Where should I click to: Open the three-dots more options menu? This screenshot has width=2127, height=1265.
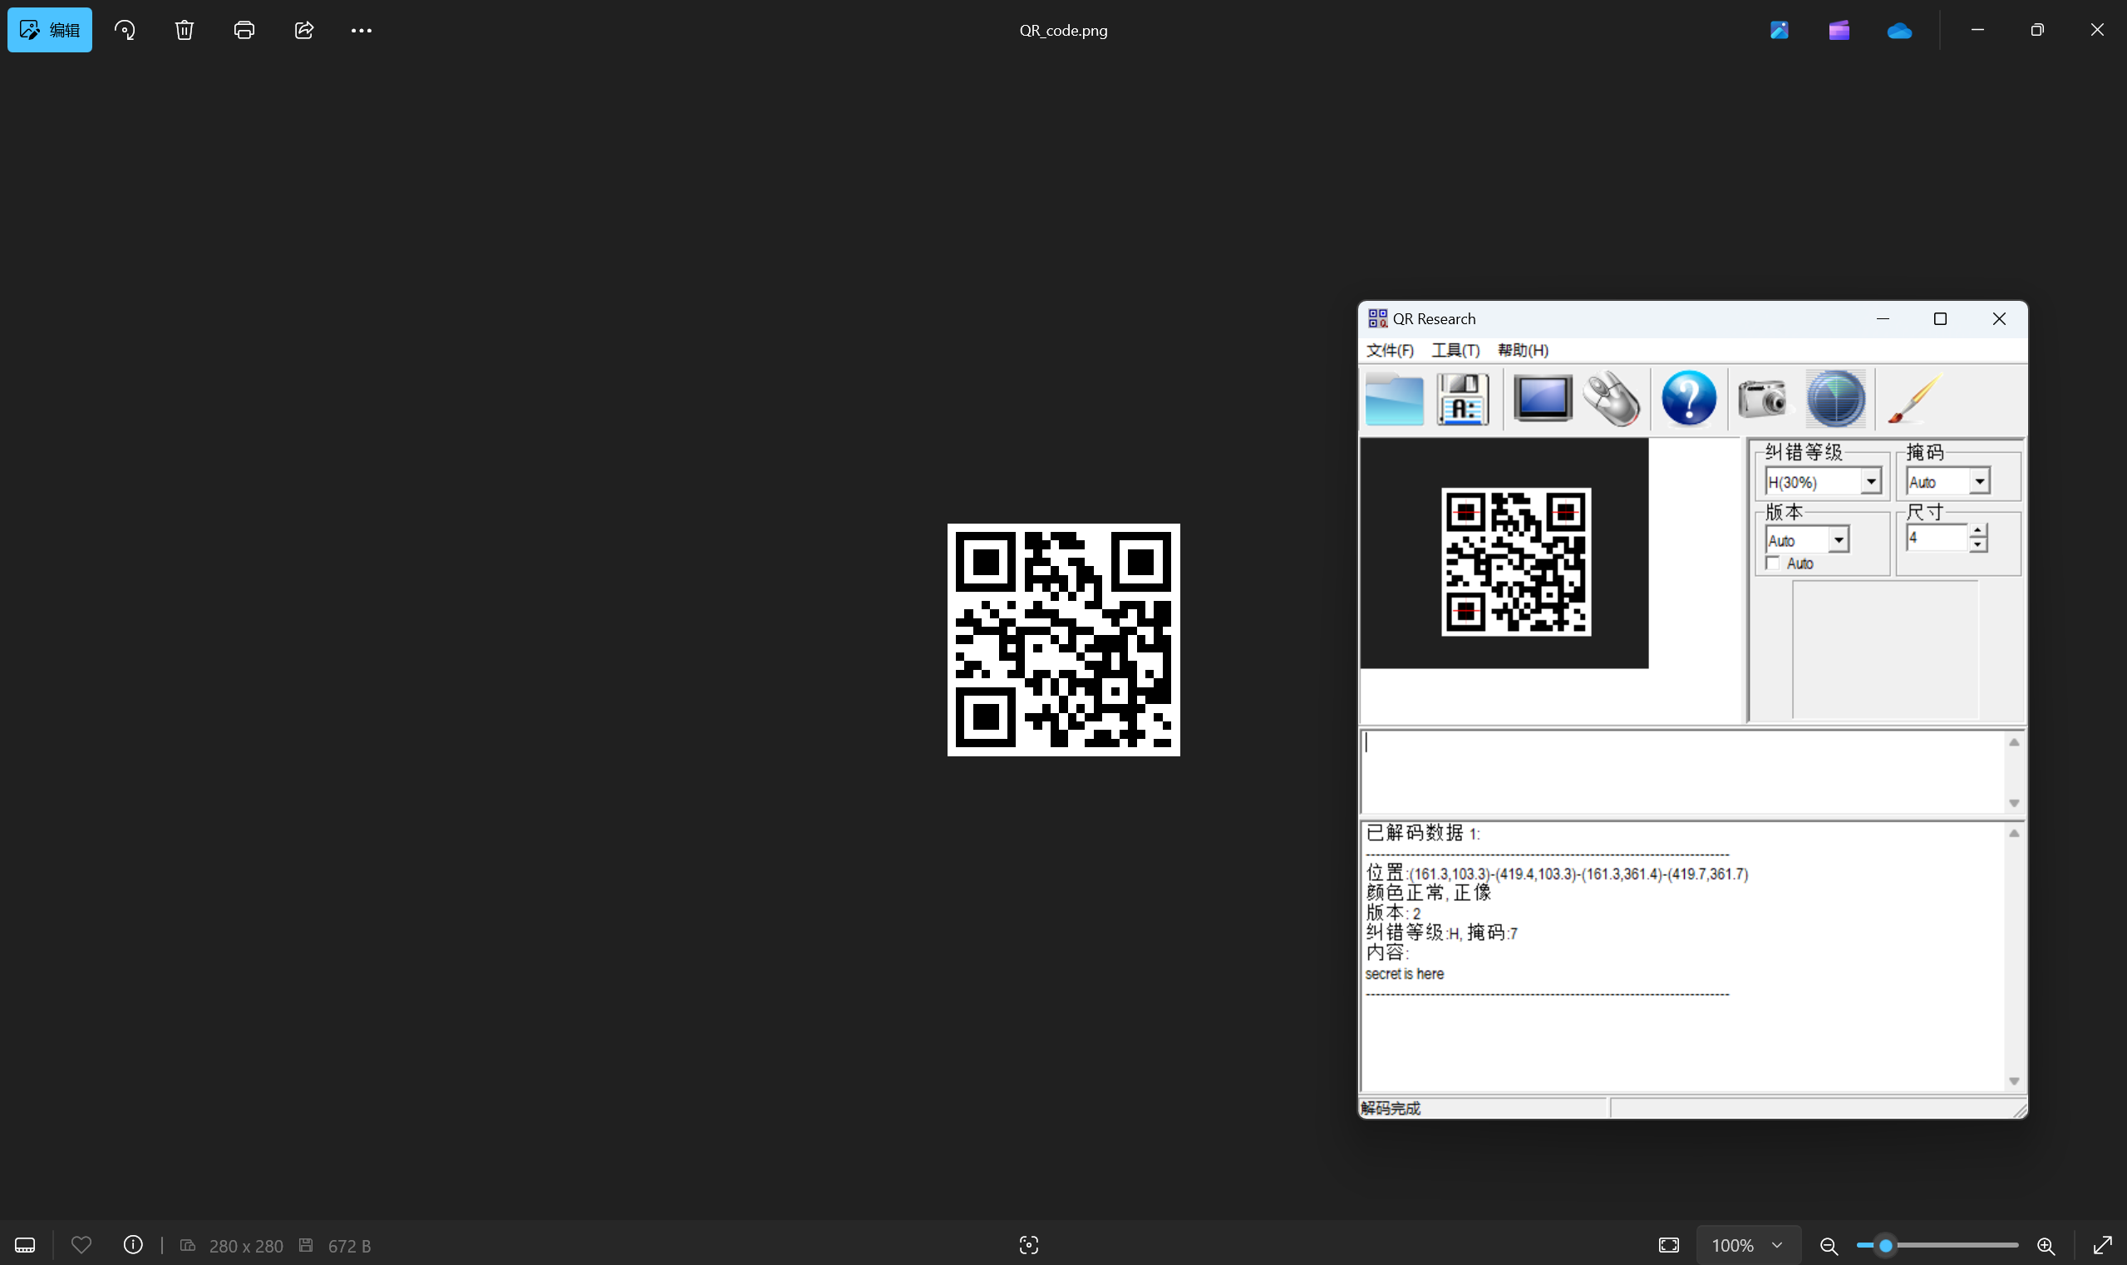(x=362, y=30)
